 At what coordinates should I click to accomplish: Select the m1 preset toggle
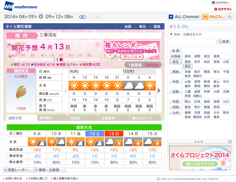click(82, 17)
